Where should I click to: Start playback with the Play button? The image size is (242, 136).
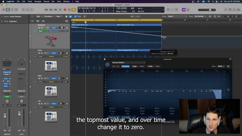click(60, 10)
